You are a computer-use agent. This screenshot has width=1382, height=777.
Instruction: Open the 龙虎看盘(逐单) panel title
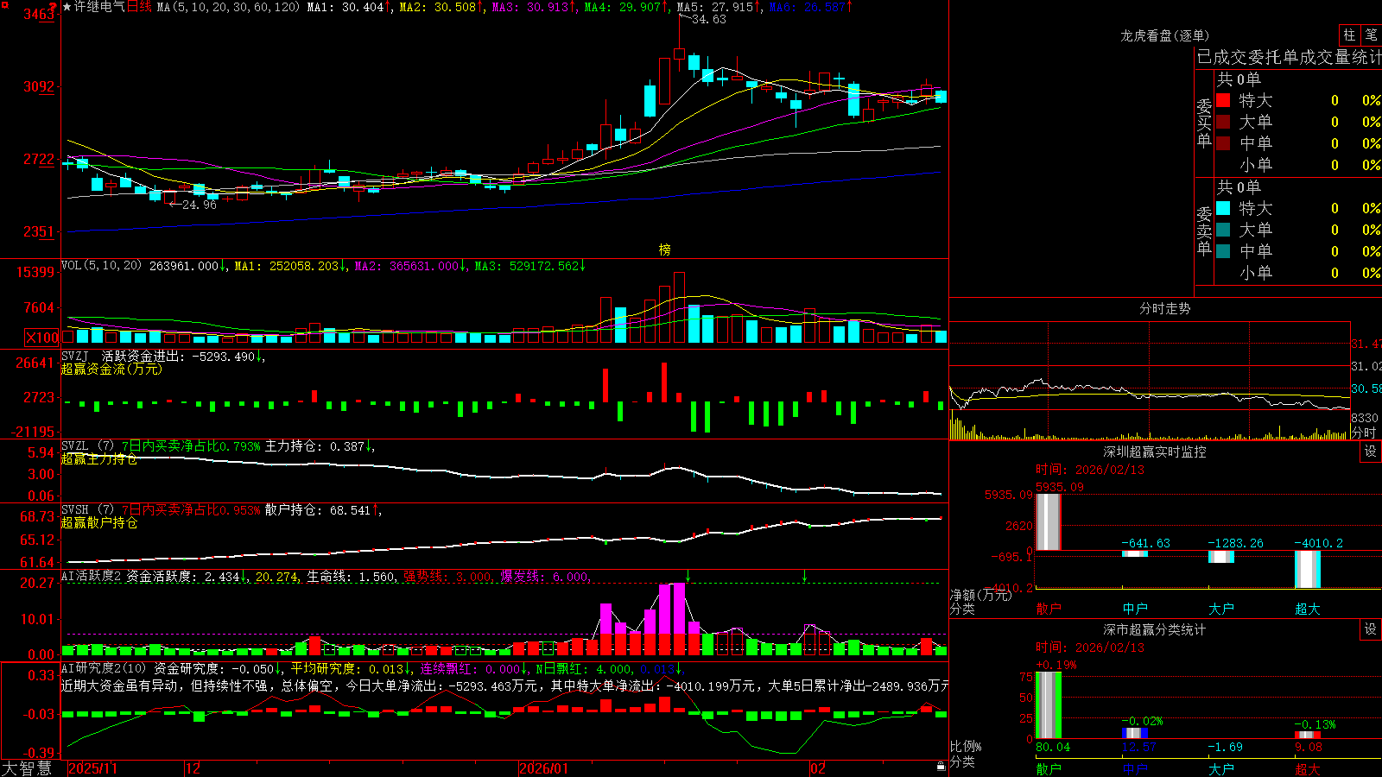[1164, 35]
